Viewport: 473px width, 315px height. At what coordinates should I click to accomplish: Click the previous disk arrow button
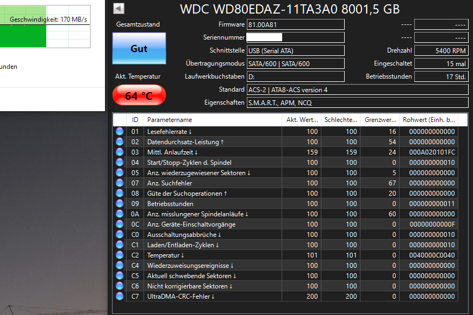(x=119, y=9)
